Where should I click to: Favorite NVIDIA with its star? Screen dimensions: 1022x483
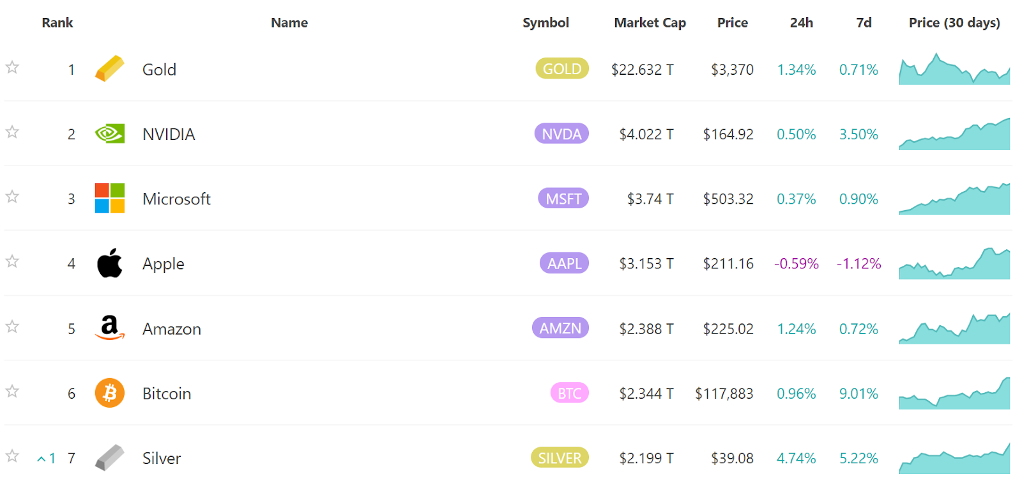tap(12, 132)
